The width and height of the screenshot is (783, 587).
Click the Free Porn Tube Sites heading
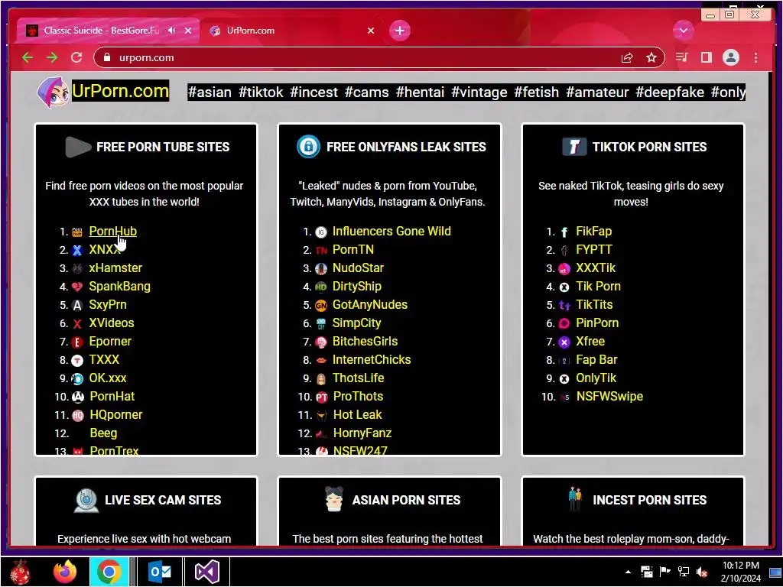pos(163,147)
